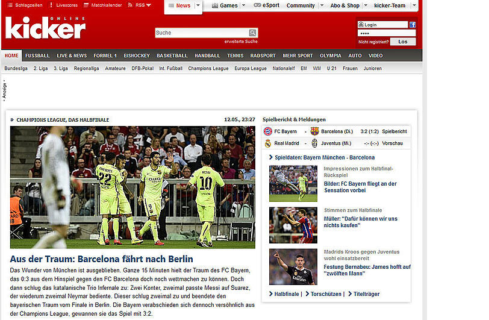Image resolution: width=489 pixels, height=320 pixels.
Task: Open the Titelträger link
Action: coord(366,294)
